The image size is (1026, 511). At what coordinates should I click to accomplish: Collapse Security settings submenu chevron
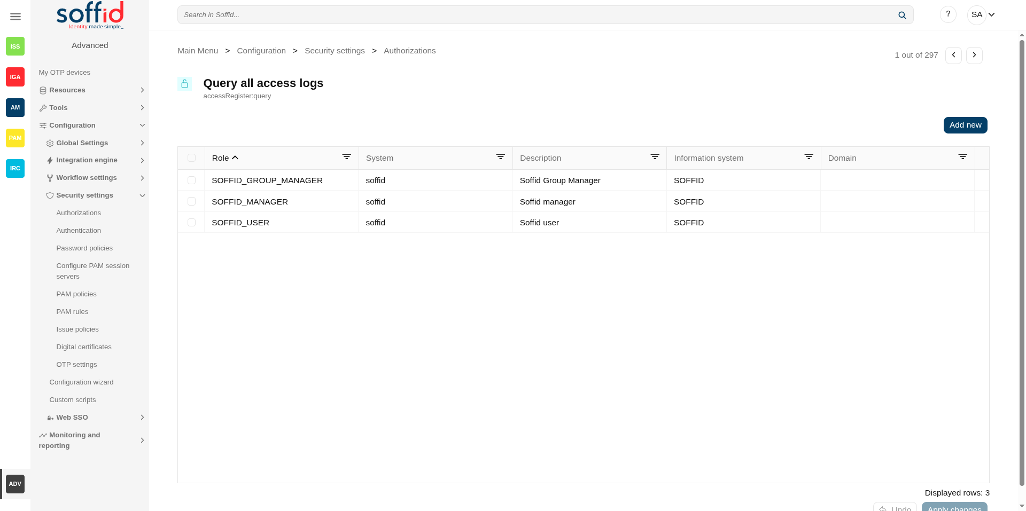(x=142, y=195)
